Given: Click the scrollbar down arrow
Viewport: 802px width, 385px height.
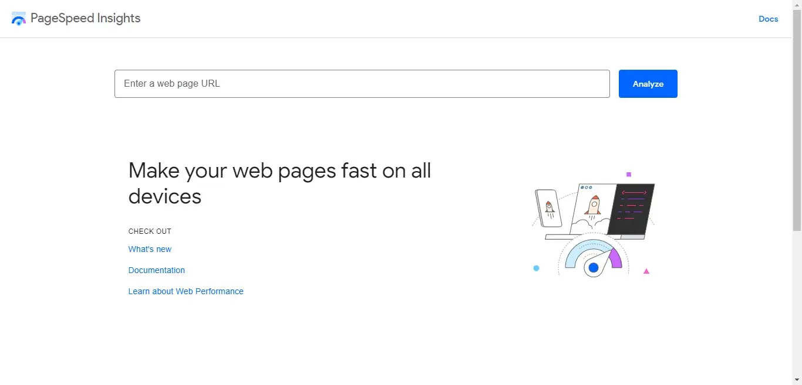Looking at the screenshot, I should click(x=797, y=381).
